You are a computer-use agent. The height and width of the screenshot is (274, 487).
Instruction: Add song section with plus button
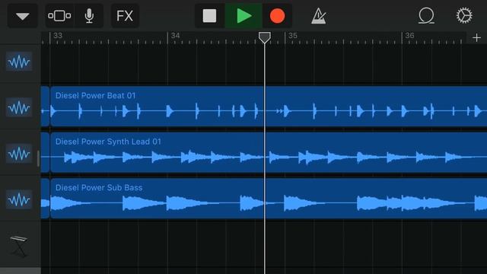476,38
